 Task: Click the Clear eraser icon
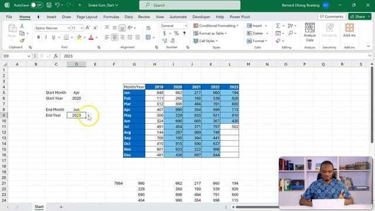point(278,41)
